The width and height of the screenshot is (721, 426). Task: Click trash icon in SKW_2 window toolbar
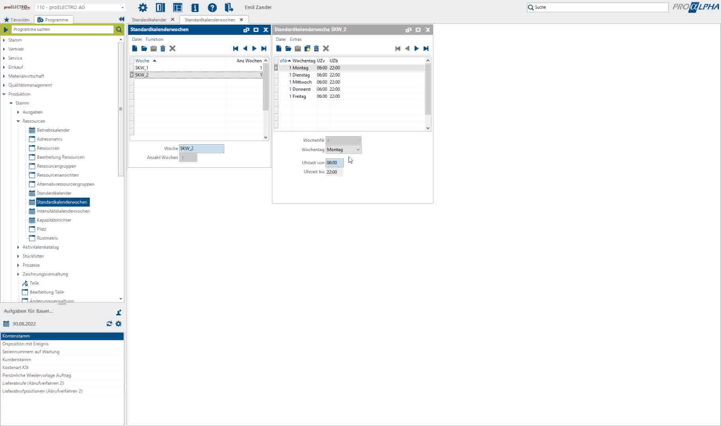[316, 49]
